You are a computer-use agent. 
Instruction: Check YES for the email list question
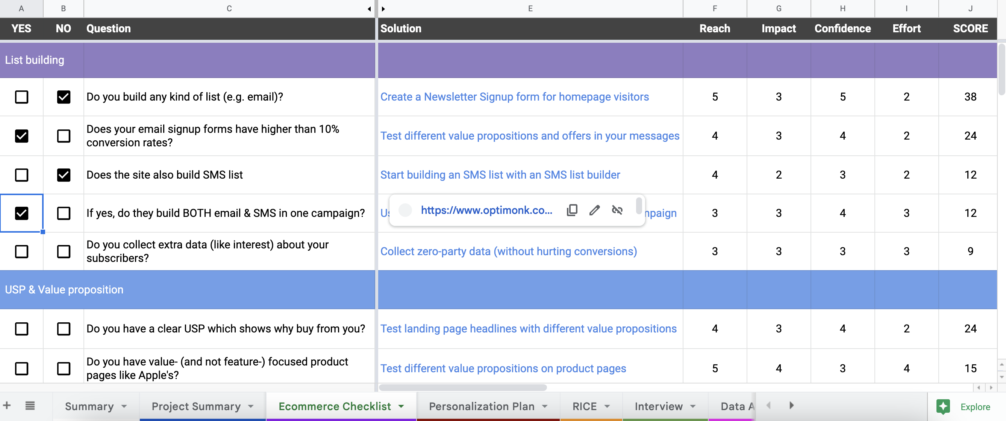click(21, 97)
